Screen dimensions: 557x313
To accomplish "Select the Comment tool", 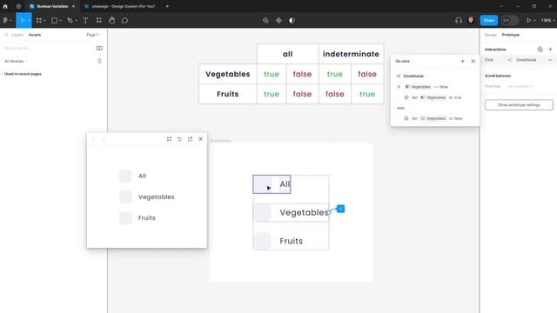I will [x=124, y=21].
